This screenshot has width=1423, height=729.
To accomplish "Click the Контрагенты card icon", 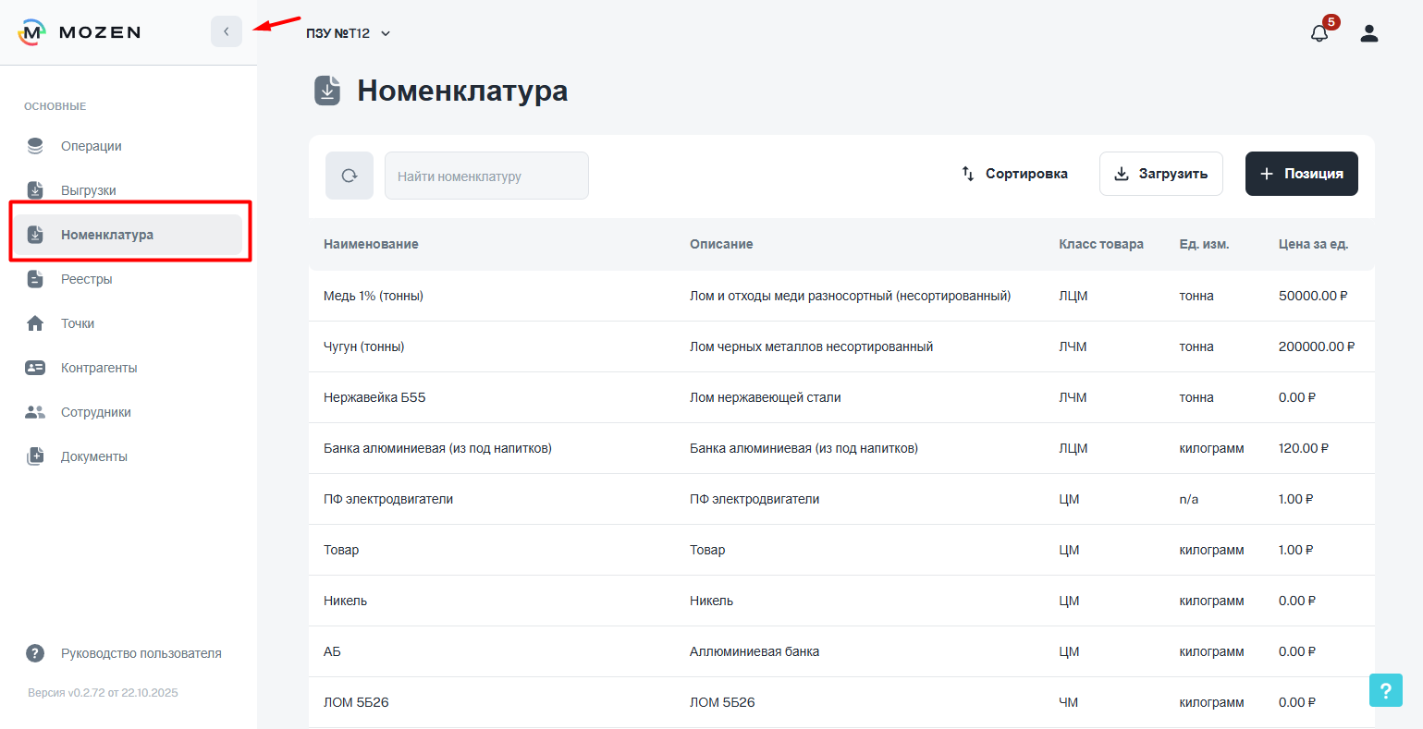I will tap(35, 368).
